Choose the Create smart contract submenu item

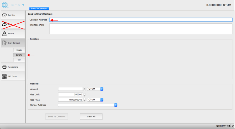[x=19, y=50]
